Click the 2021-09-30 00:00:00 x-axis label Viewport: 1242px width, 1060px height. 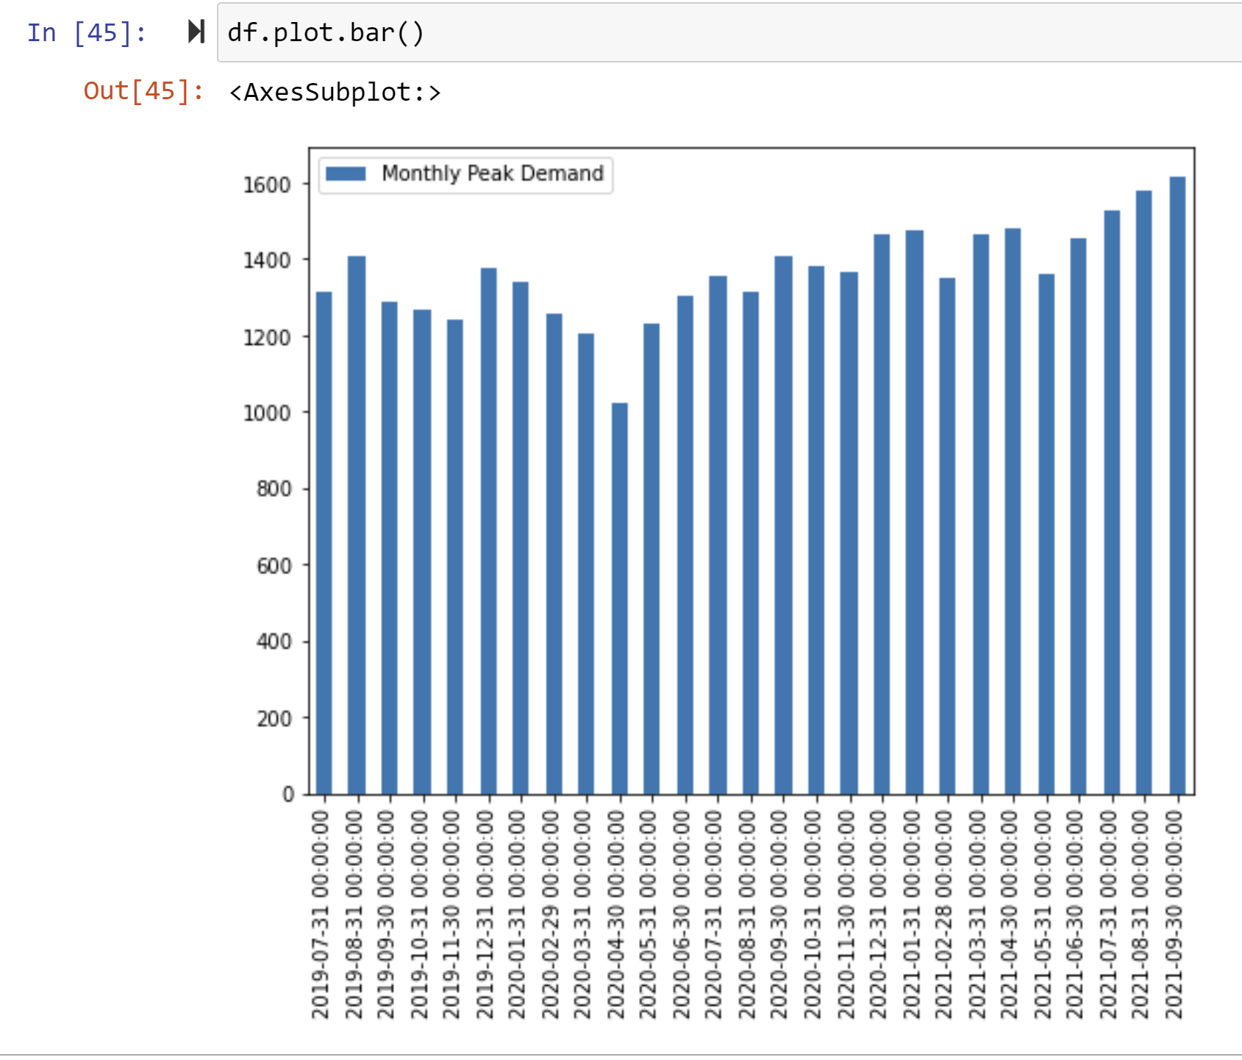[1174, 914]
